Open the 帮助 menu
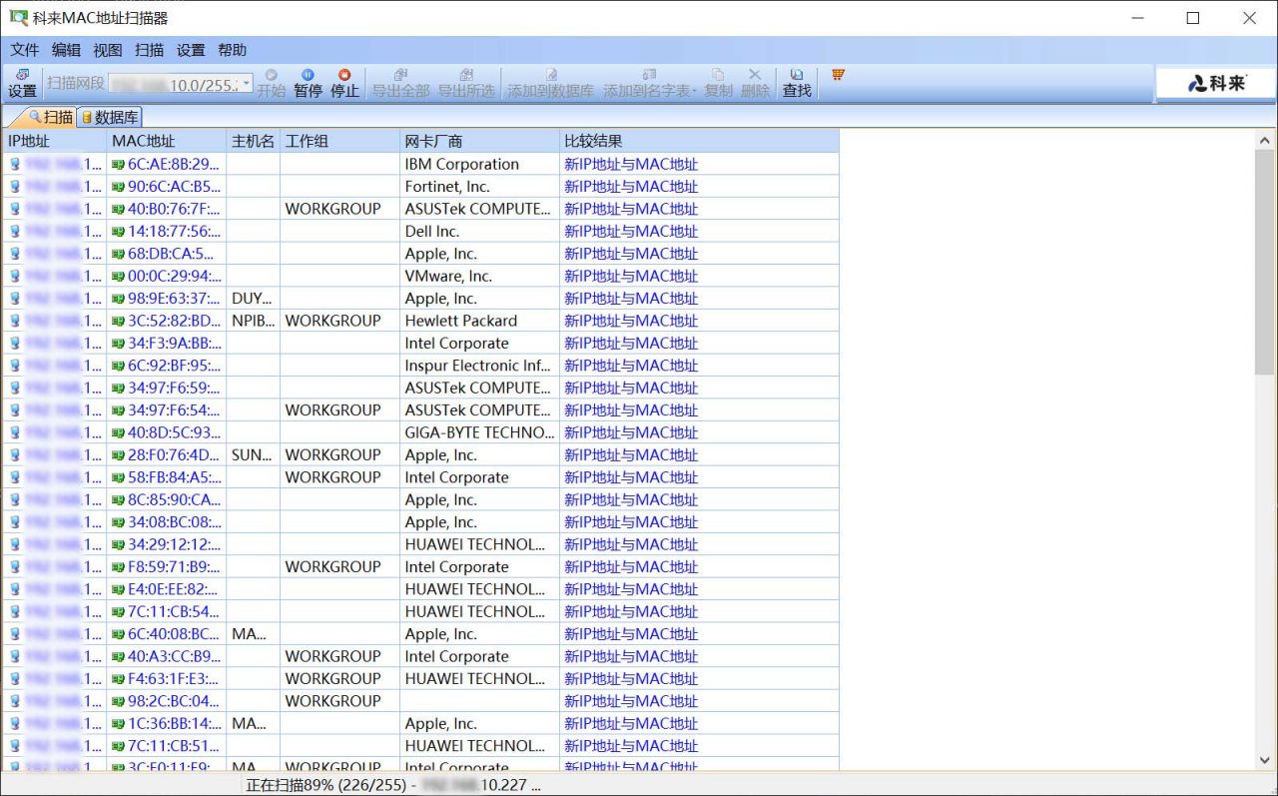 point(232,50)
